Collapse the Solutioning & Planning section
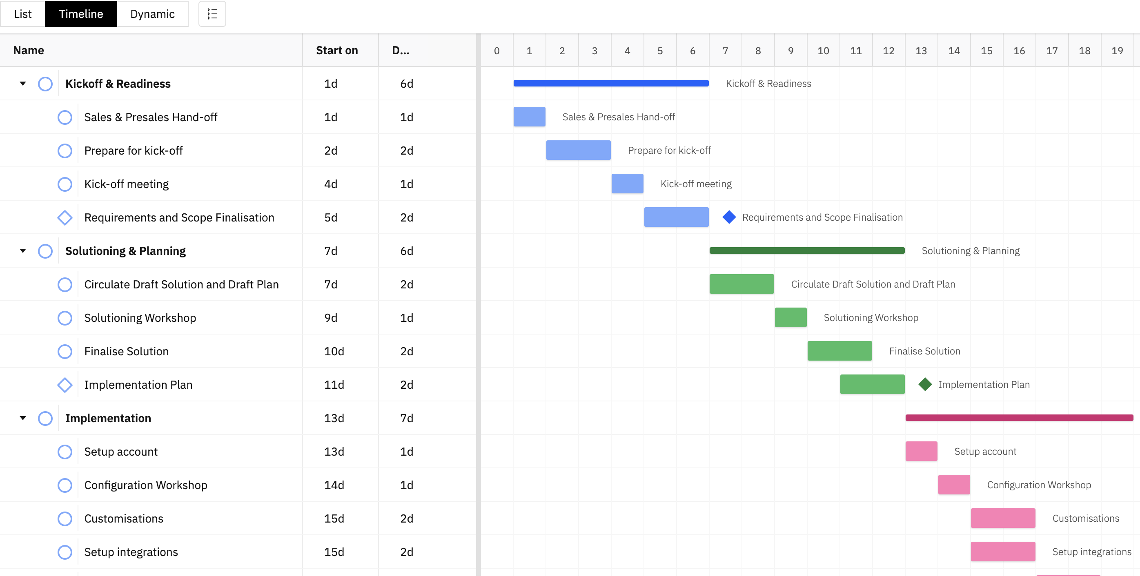This screenshot has height=576, width=1140. (22, 250)
